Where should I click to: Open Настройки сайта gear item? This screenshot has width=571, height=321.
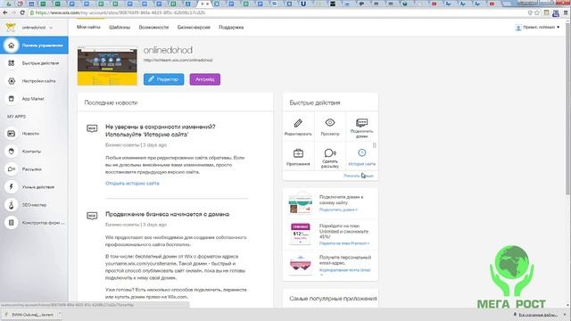(34, 81)
